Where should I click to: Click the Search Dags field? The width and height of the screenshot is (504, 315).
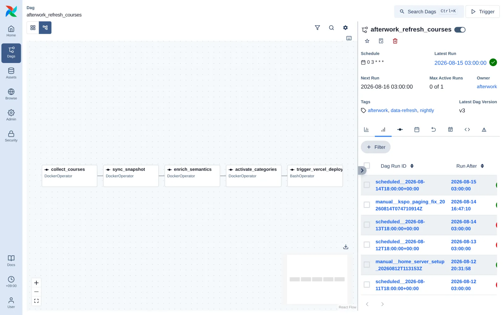coord(429,12)
